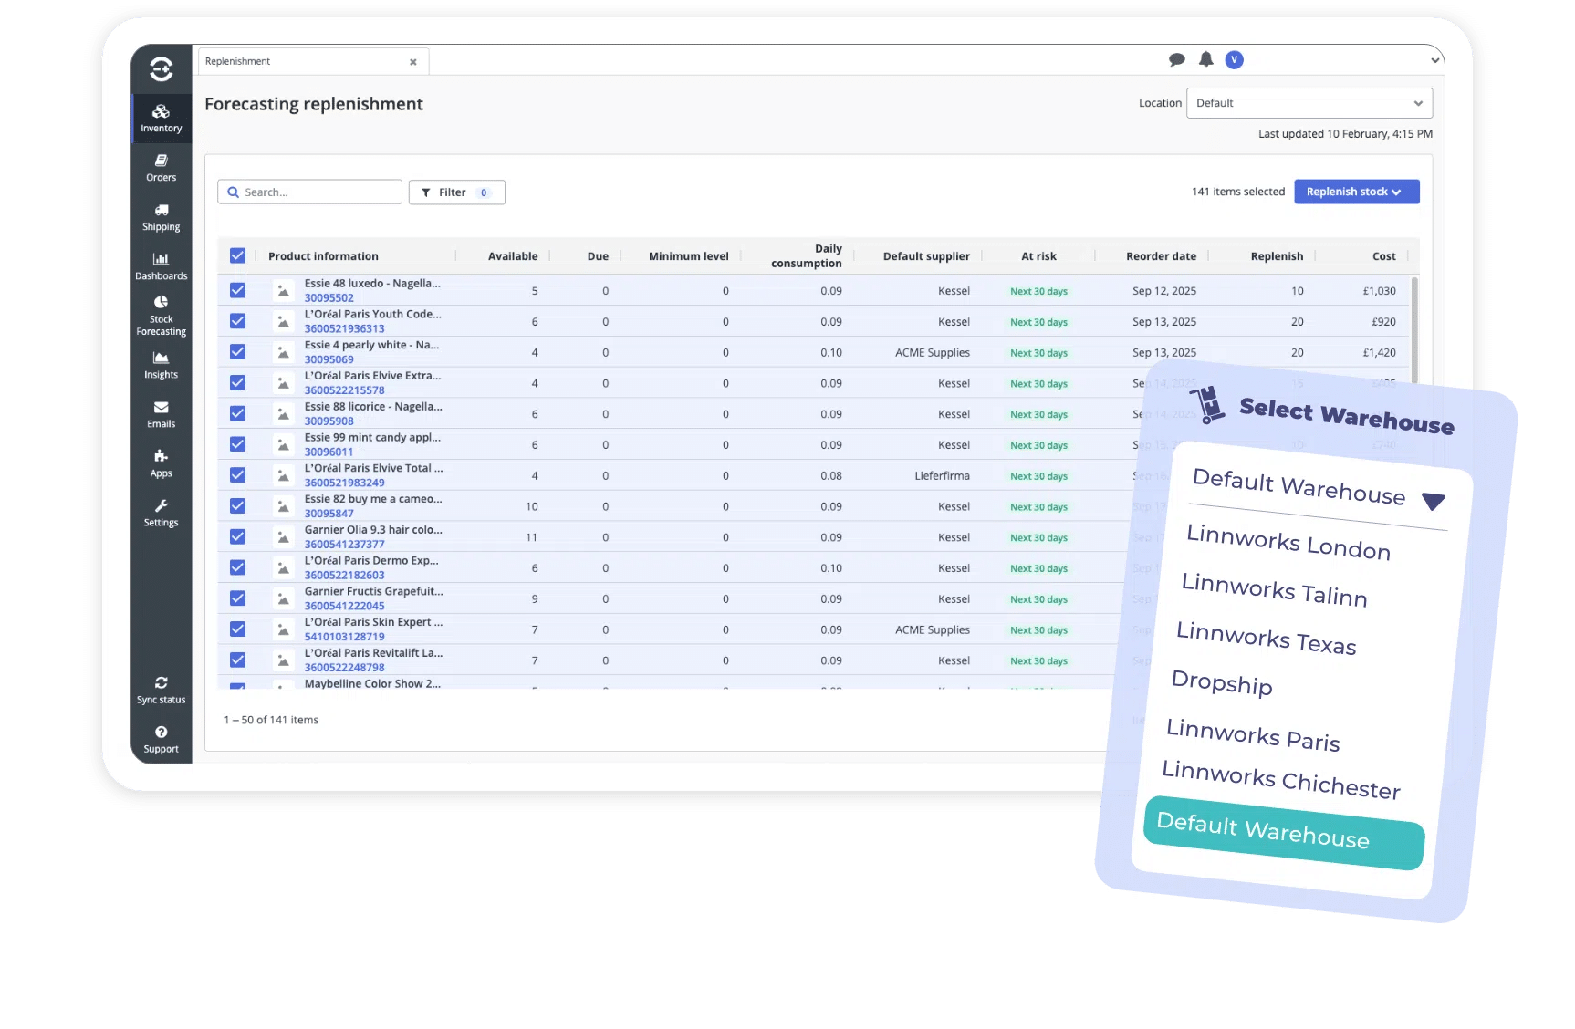This screenshot has height=1029, width=1575.
Task: Go to Shipping in the sidebar
Action: point(161,217)
